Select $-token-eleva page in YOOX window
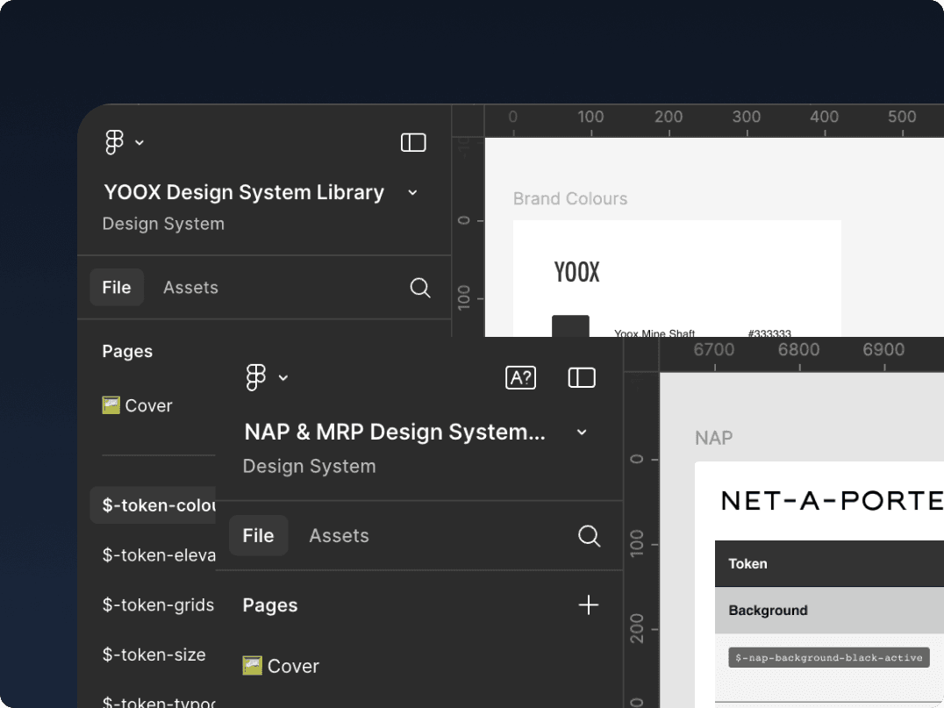This screenshot has width=944, height=708. 159,555
